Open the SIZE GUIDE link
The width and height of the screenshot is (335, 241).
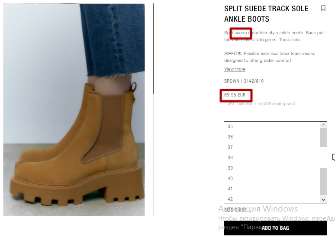(x=235, y=210)
